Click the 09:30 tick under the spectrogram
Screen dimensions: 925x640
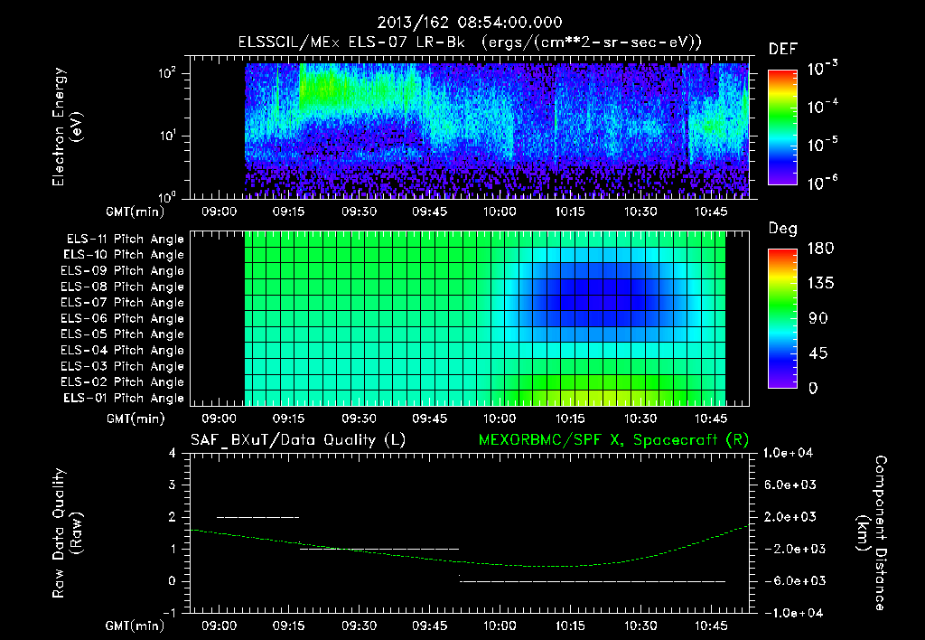click(x=359, y=212)
